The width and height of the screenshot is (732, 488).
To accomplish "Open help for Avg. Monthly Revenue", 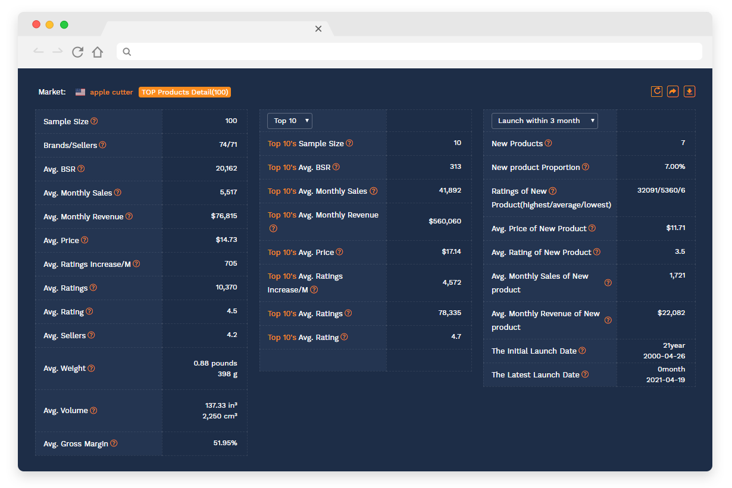I will pos(128,216).
